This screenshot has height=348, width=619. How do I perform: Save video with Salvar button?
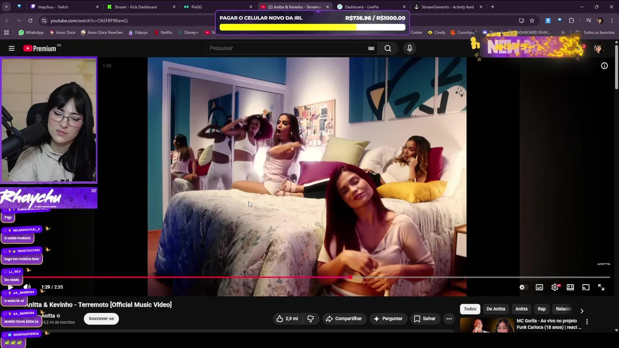point(425,319)
